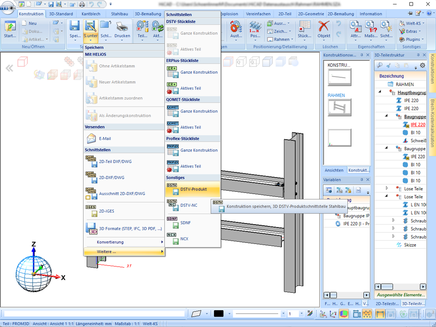
Task: Choose SDNF export entry
Action: 193,223
